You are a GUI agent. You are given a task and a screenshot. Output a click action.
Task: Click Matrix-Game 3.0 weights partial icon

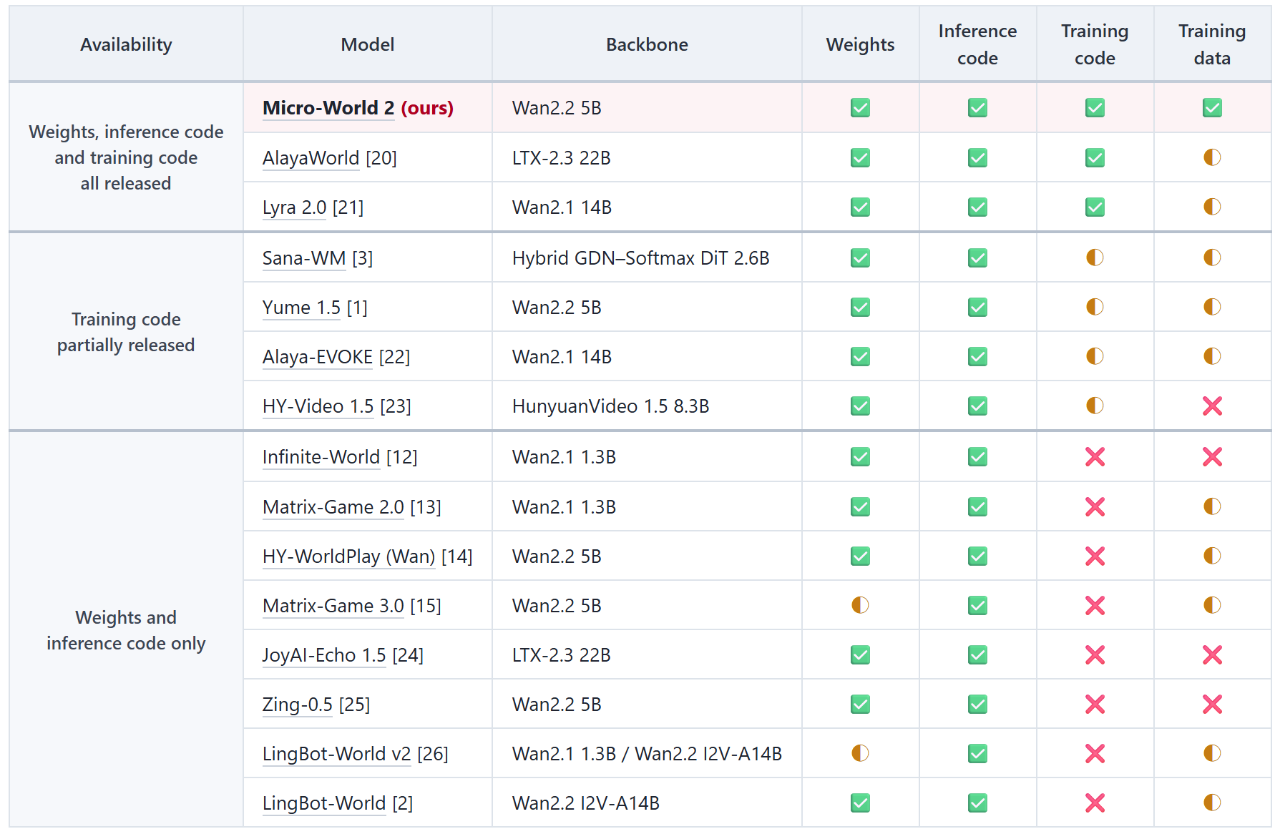(860, 605)
